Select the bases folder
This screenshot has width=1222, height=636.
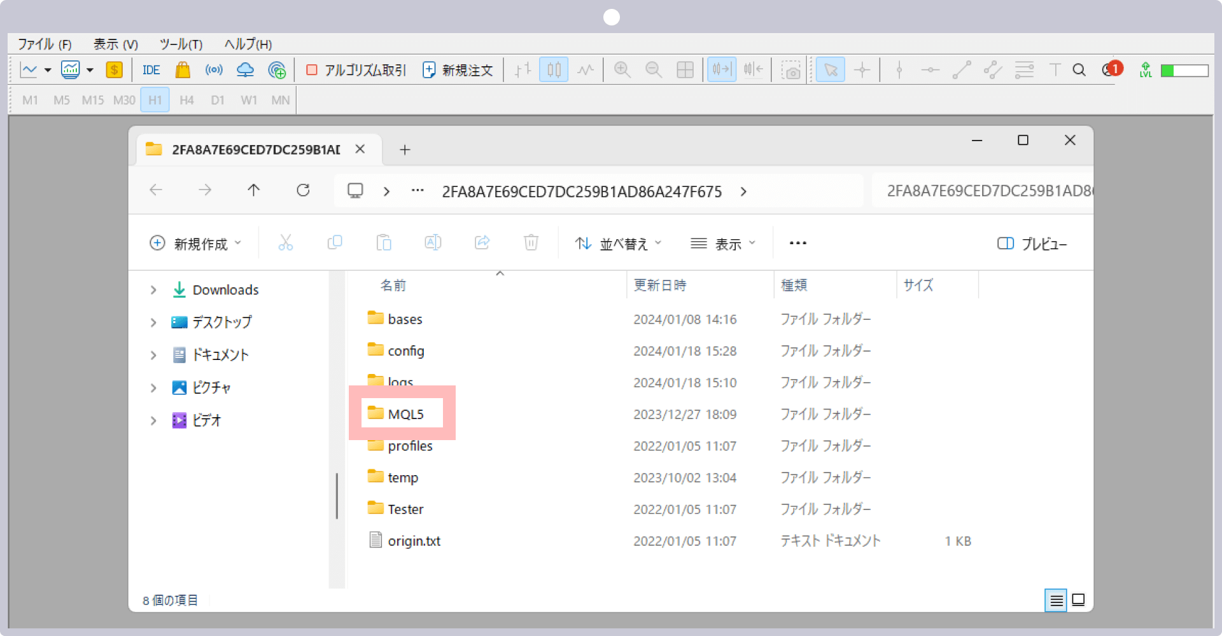[x=395, y=319]
